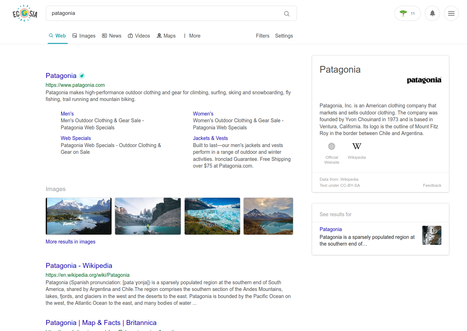467x331 pixels.
Task: Click the Patagonia heading in info panel
Action: tap(340, 69)
